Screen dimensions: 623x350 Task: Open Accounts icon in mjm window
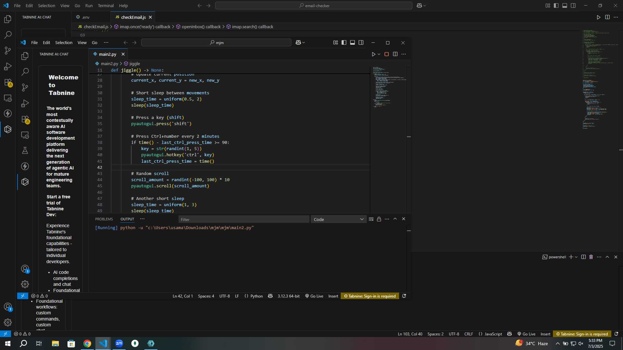(25, 269)
